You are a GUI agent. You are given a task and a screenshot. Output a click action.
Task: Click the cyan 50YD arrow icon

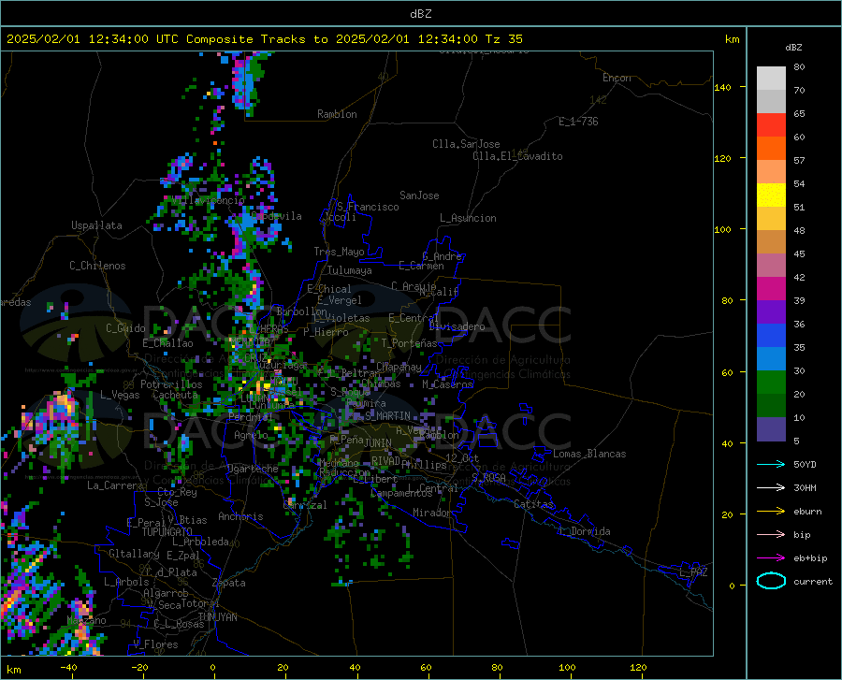[771, 464]
